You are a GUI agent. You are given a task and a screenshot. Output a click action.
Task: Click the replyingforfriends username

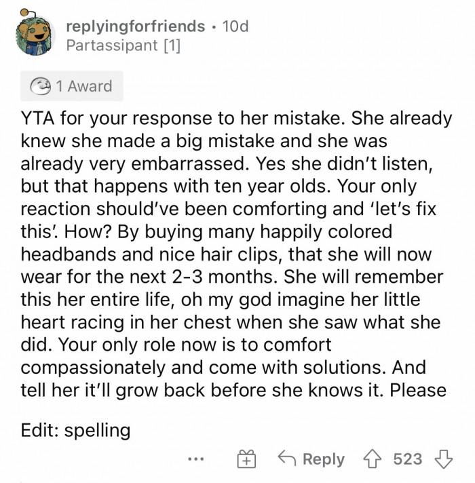(x=136, y=26)
